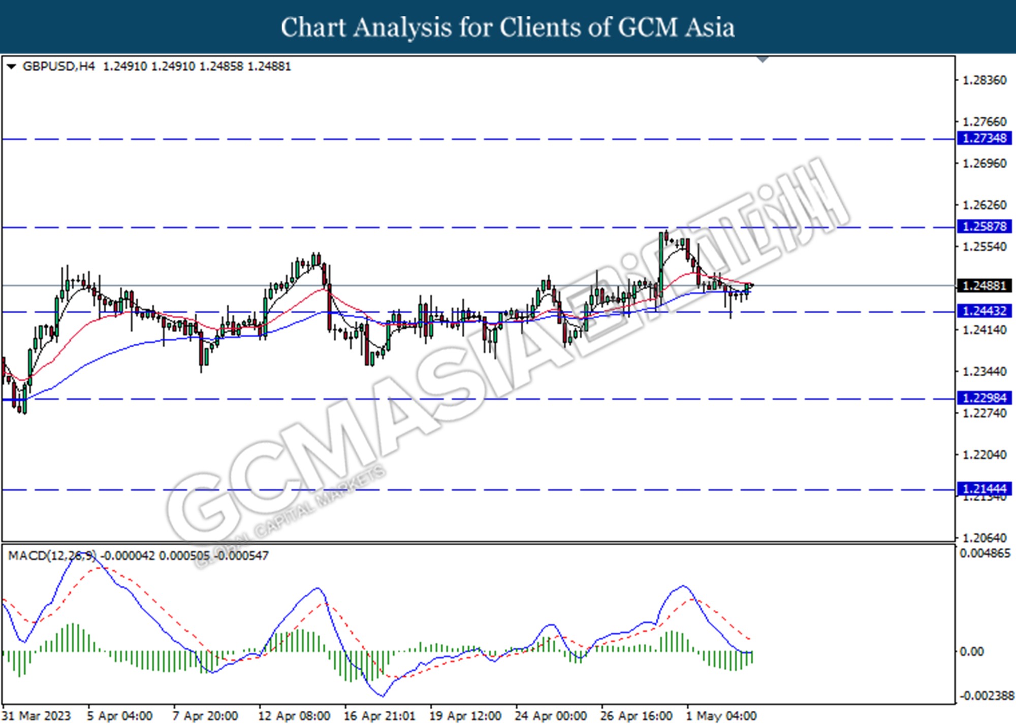Click the chart shift triangle marker
This screenshot has width=1016, height=725.
[x=762, y=60]
